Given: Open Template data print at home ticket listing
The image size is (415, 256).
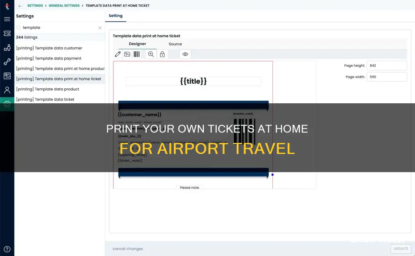Looking at the screenshot, I should pyautogui.click(x=60, y=79).
